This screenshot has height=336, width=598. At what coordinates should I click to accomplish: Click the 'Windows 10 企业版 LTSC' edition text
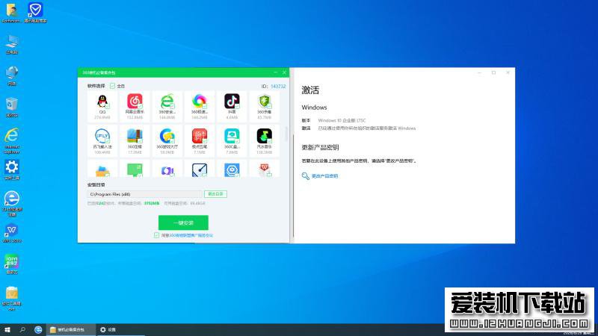342,120
